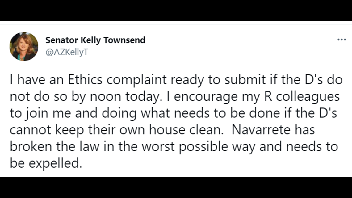Click the word "Townsend" in the display name
Image resolution: width=352 pixels, height=198 pixels.
click(124, 40)
